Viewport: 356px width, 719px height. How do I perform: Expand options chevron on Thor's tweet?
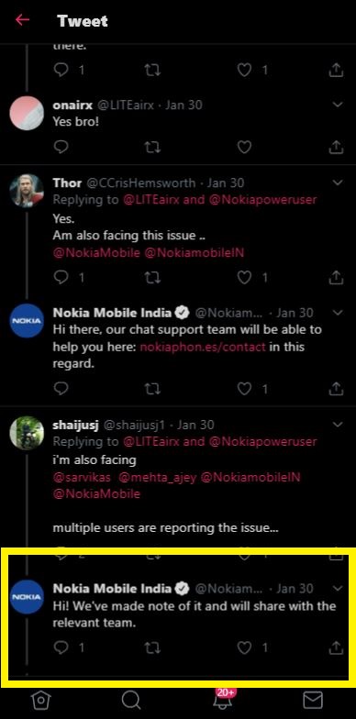tap(338, 183)
